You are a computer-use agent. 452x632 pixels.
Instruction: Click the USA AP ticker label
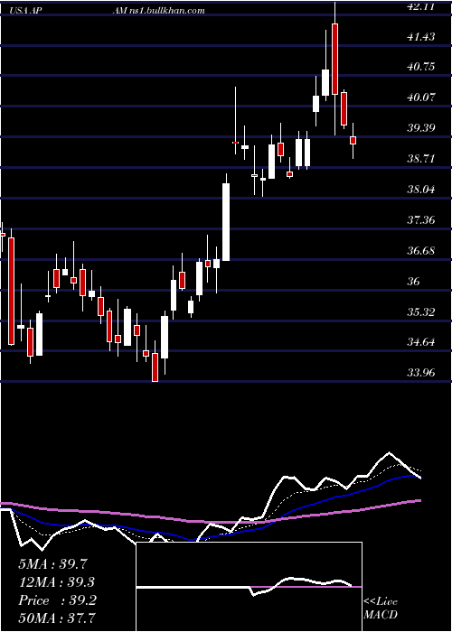click(x=27, y=11)
